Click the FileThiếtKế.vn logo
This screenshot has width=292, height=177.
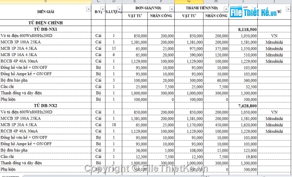253,12
